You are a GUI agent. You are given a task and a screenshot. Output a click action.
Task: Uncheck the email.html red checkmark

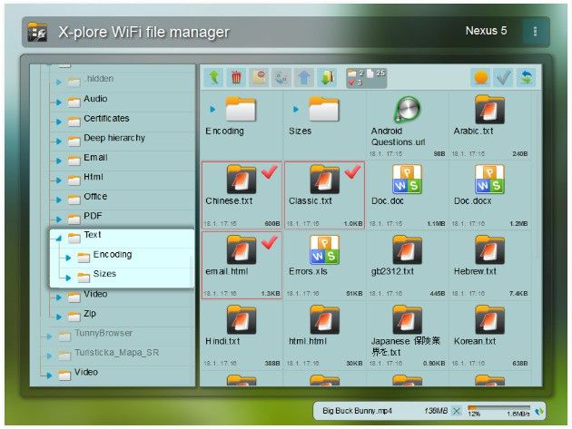point(270,242)
